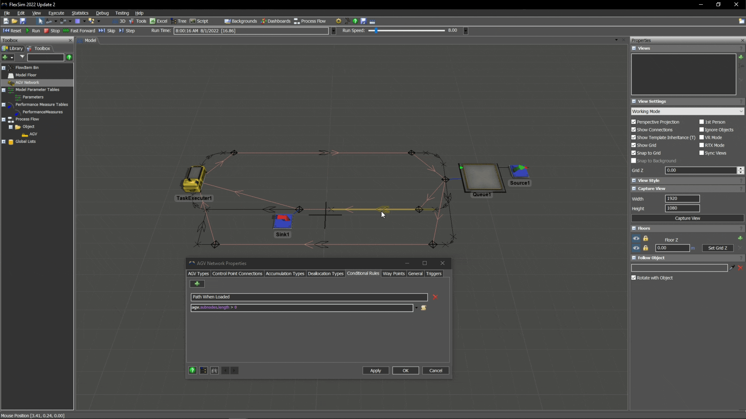Image resolution: width=746 pixels, height=419 pixels.
Task: Open the Run Time dropdown arrow
Action: tap(333, 31)
